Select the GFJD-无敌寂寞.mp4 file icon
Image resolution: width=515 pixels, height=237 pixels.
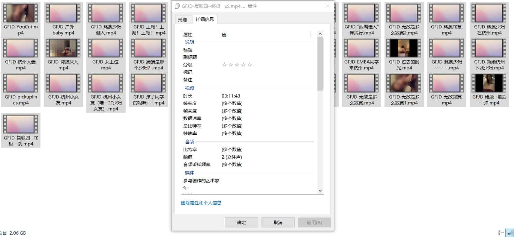pyautogui.click(x=447, y=83)
